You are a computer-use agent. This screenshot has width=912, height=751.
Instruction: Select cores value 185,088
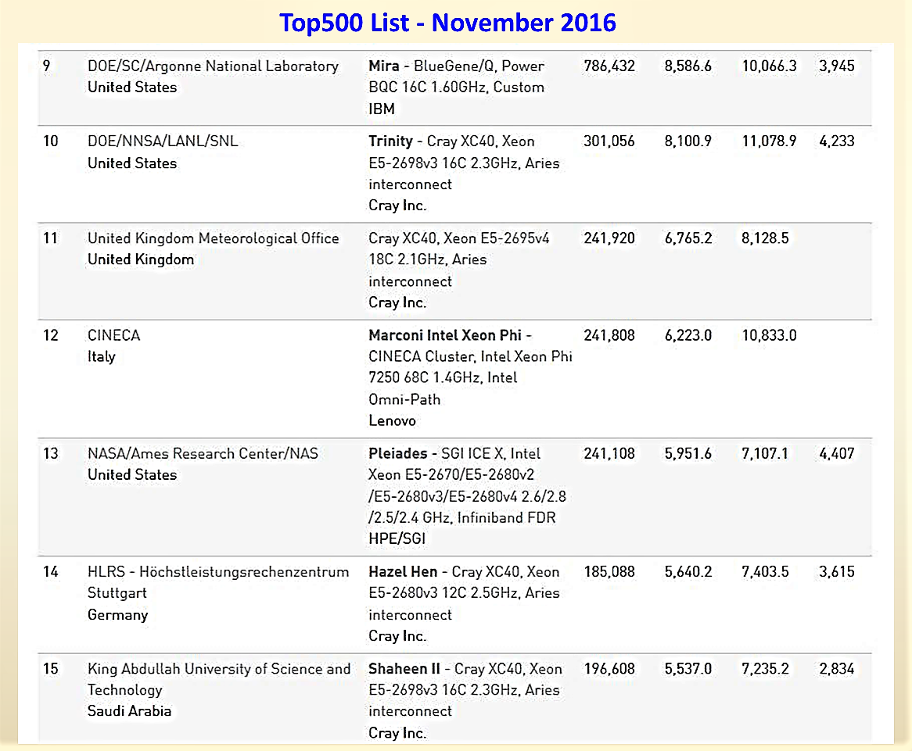point(609,571)
